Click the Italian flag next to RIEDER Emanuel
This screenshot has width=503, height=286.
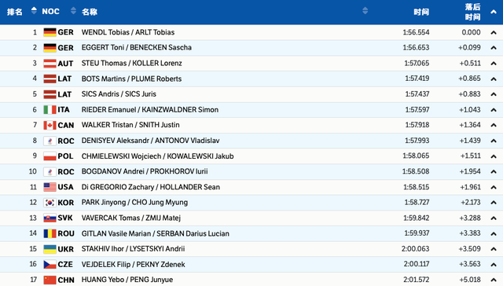[50, 110]
